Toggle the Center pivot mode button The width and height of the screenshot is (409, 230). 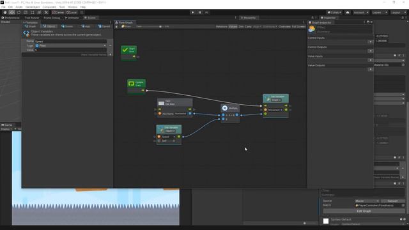(58, 13)
